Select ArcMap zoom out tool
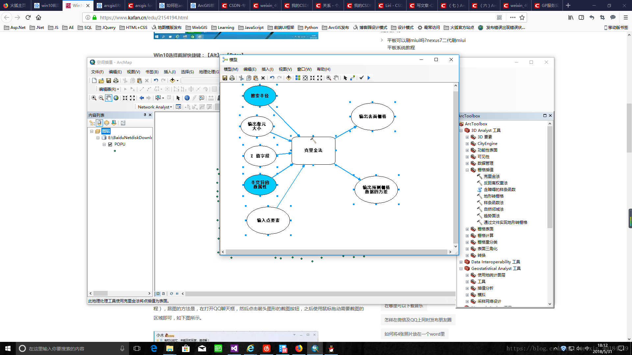Image resolution: width=632 pixels, height=355 pixels. 101,98
